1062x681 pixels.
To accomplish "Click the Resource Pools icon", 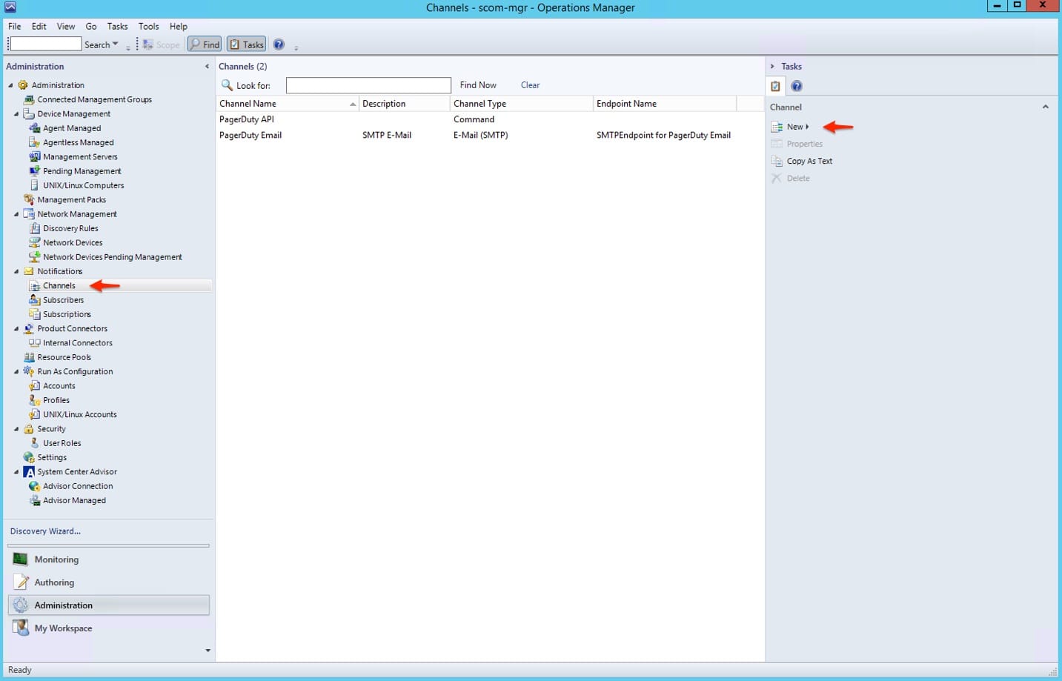I will coord(29,357).
